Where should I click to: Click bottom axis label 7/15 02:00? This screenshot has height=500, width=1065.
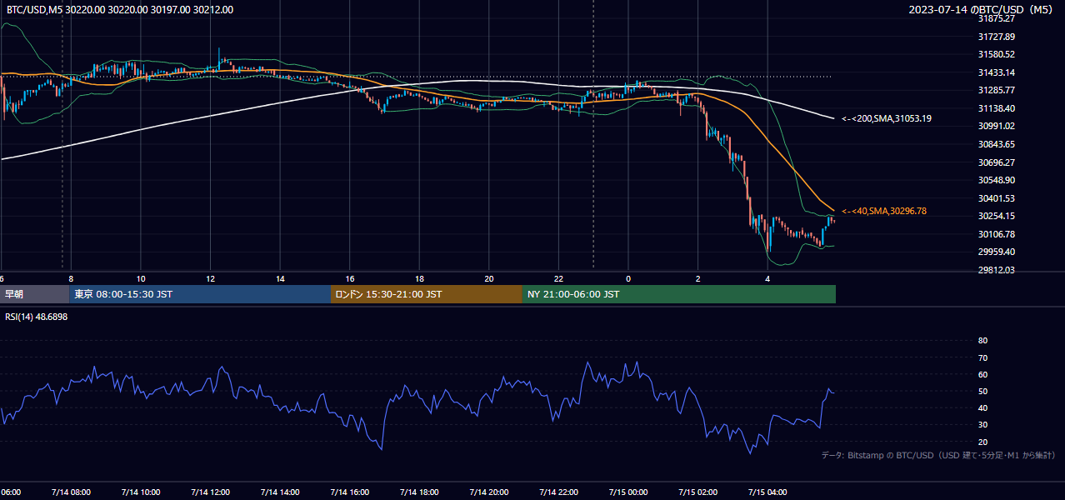coord(697,492)
